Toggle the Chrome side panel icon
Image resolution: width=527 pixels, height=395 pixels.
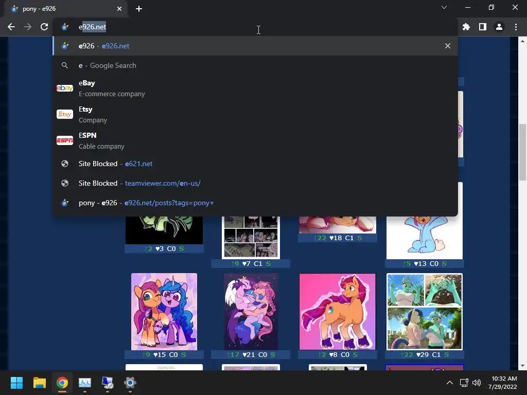[483, 27]
